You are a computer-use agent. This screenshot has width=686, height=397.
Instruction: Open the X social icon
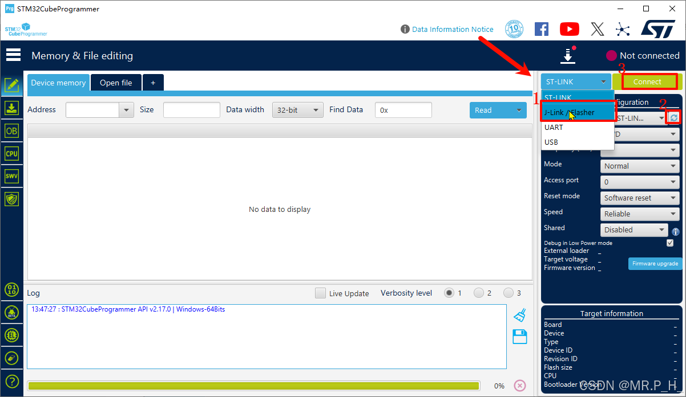pos(597,29)
